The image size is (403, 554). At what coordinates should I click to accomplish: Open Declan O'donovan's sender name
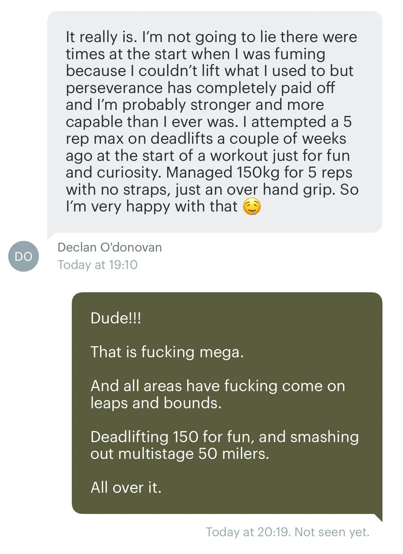click(x=109, y=247)
